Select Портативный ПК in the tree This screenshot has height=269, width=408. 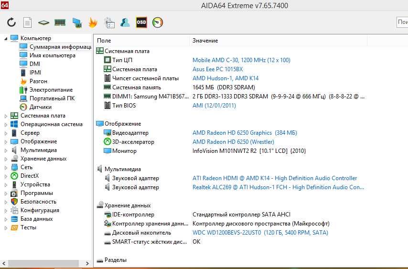[x=52, y=98]
